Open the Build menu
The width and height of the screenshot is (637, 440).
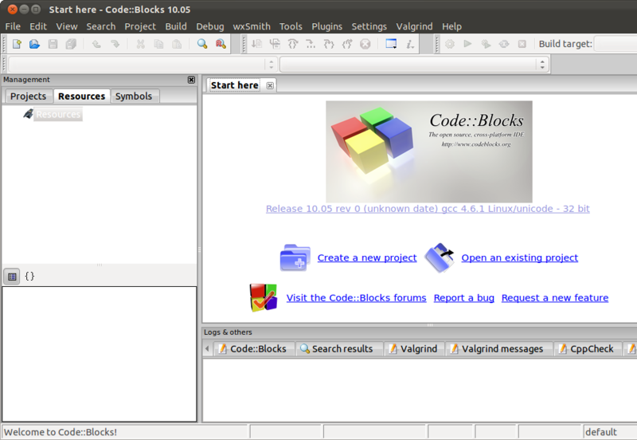pyautogui.click(x=176, y=26)
